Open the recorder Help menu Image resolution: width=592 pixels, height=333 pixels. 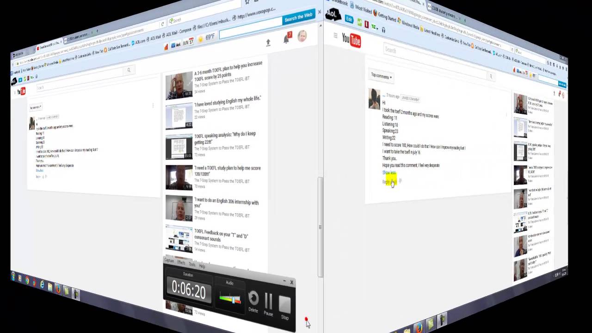coord(202,266)
